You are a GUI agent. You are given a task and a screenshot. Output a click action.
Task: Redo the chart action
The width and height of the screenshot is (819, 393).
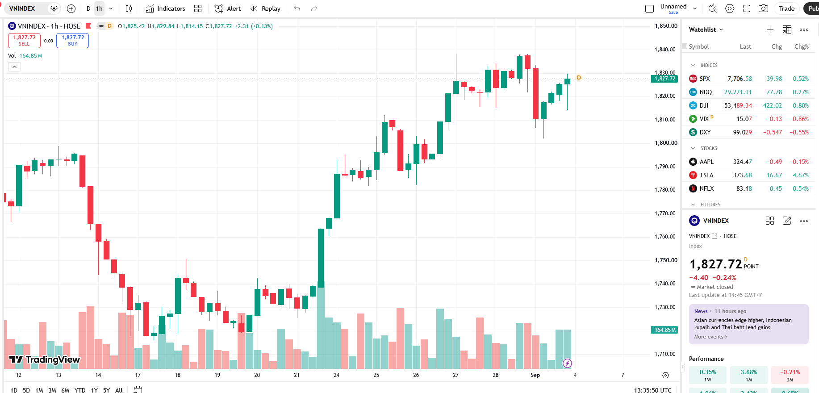pos(314,8)
